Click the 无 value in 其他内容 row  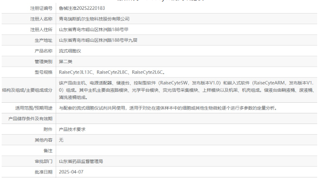click(61, 140)
